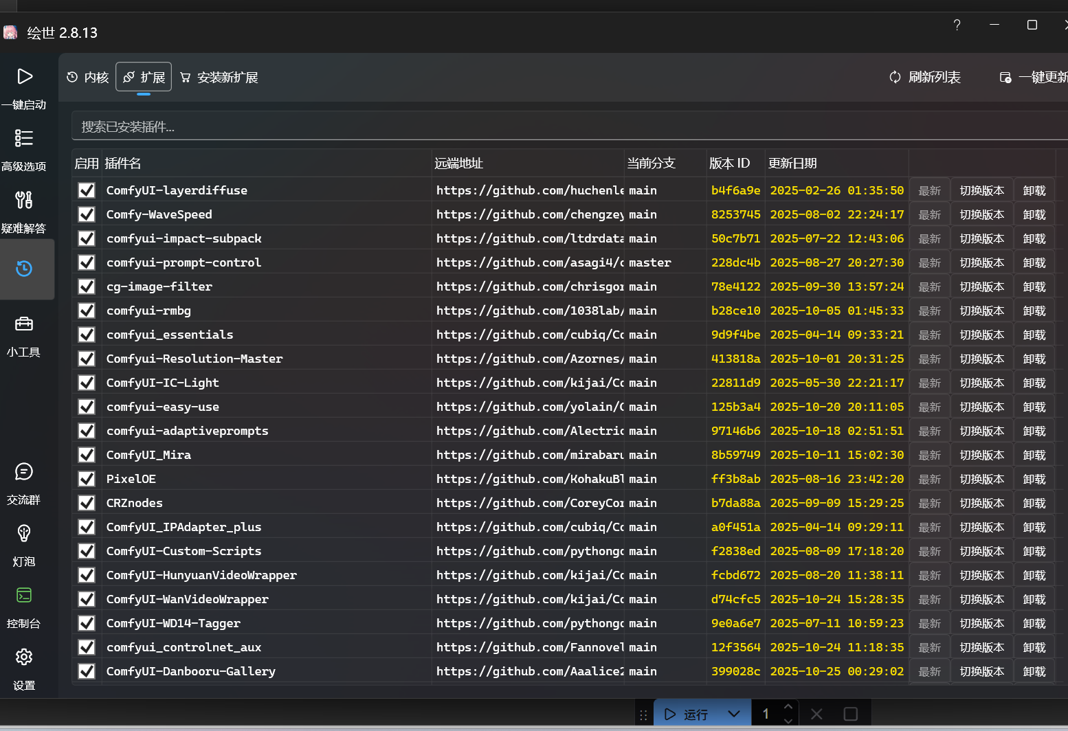The height and width of the screenshot is (731, 1068).
Task: Click 卸载 for PixelOE plugin
Action: tap(1034, 479)
